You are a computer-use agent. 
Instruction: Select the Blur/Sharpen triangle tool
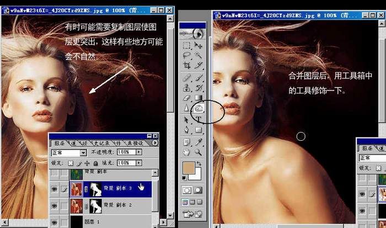(x=186, y=108)
